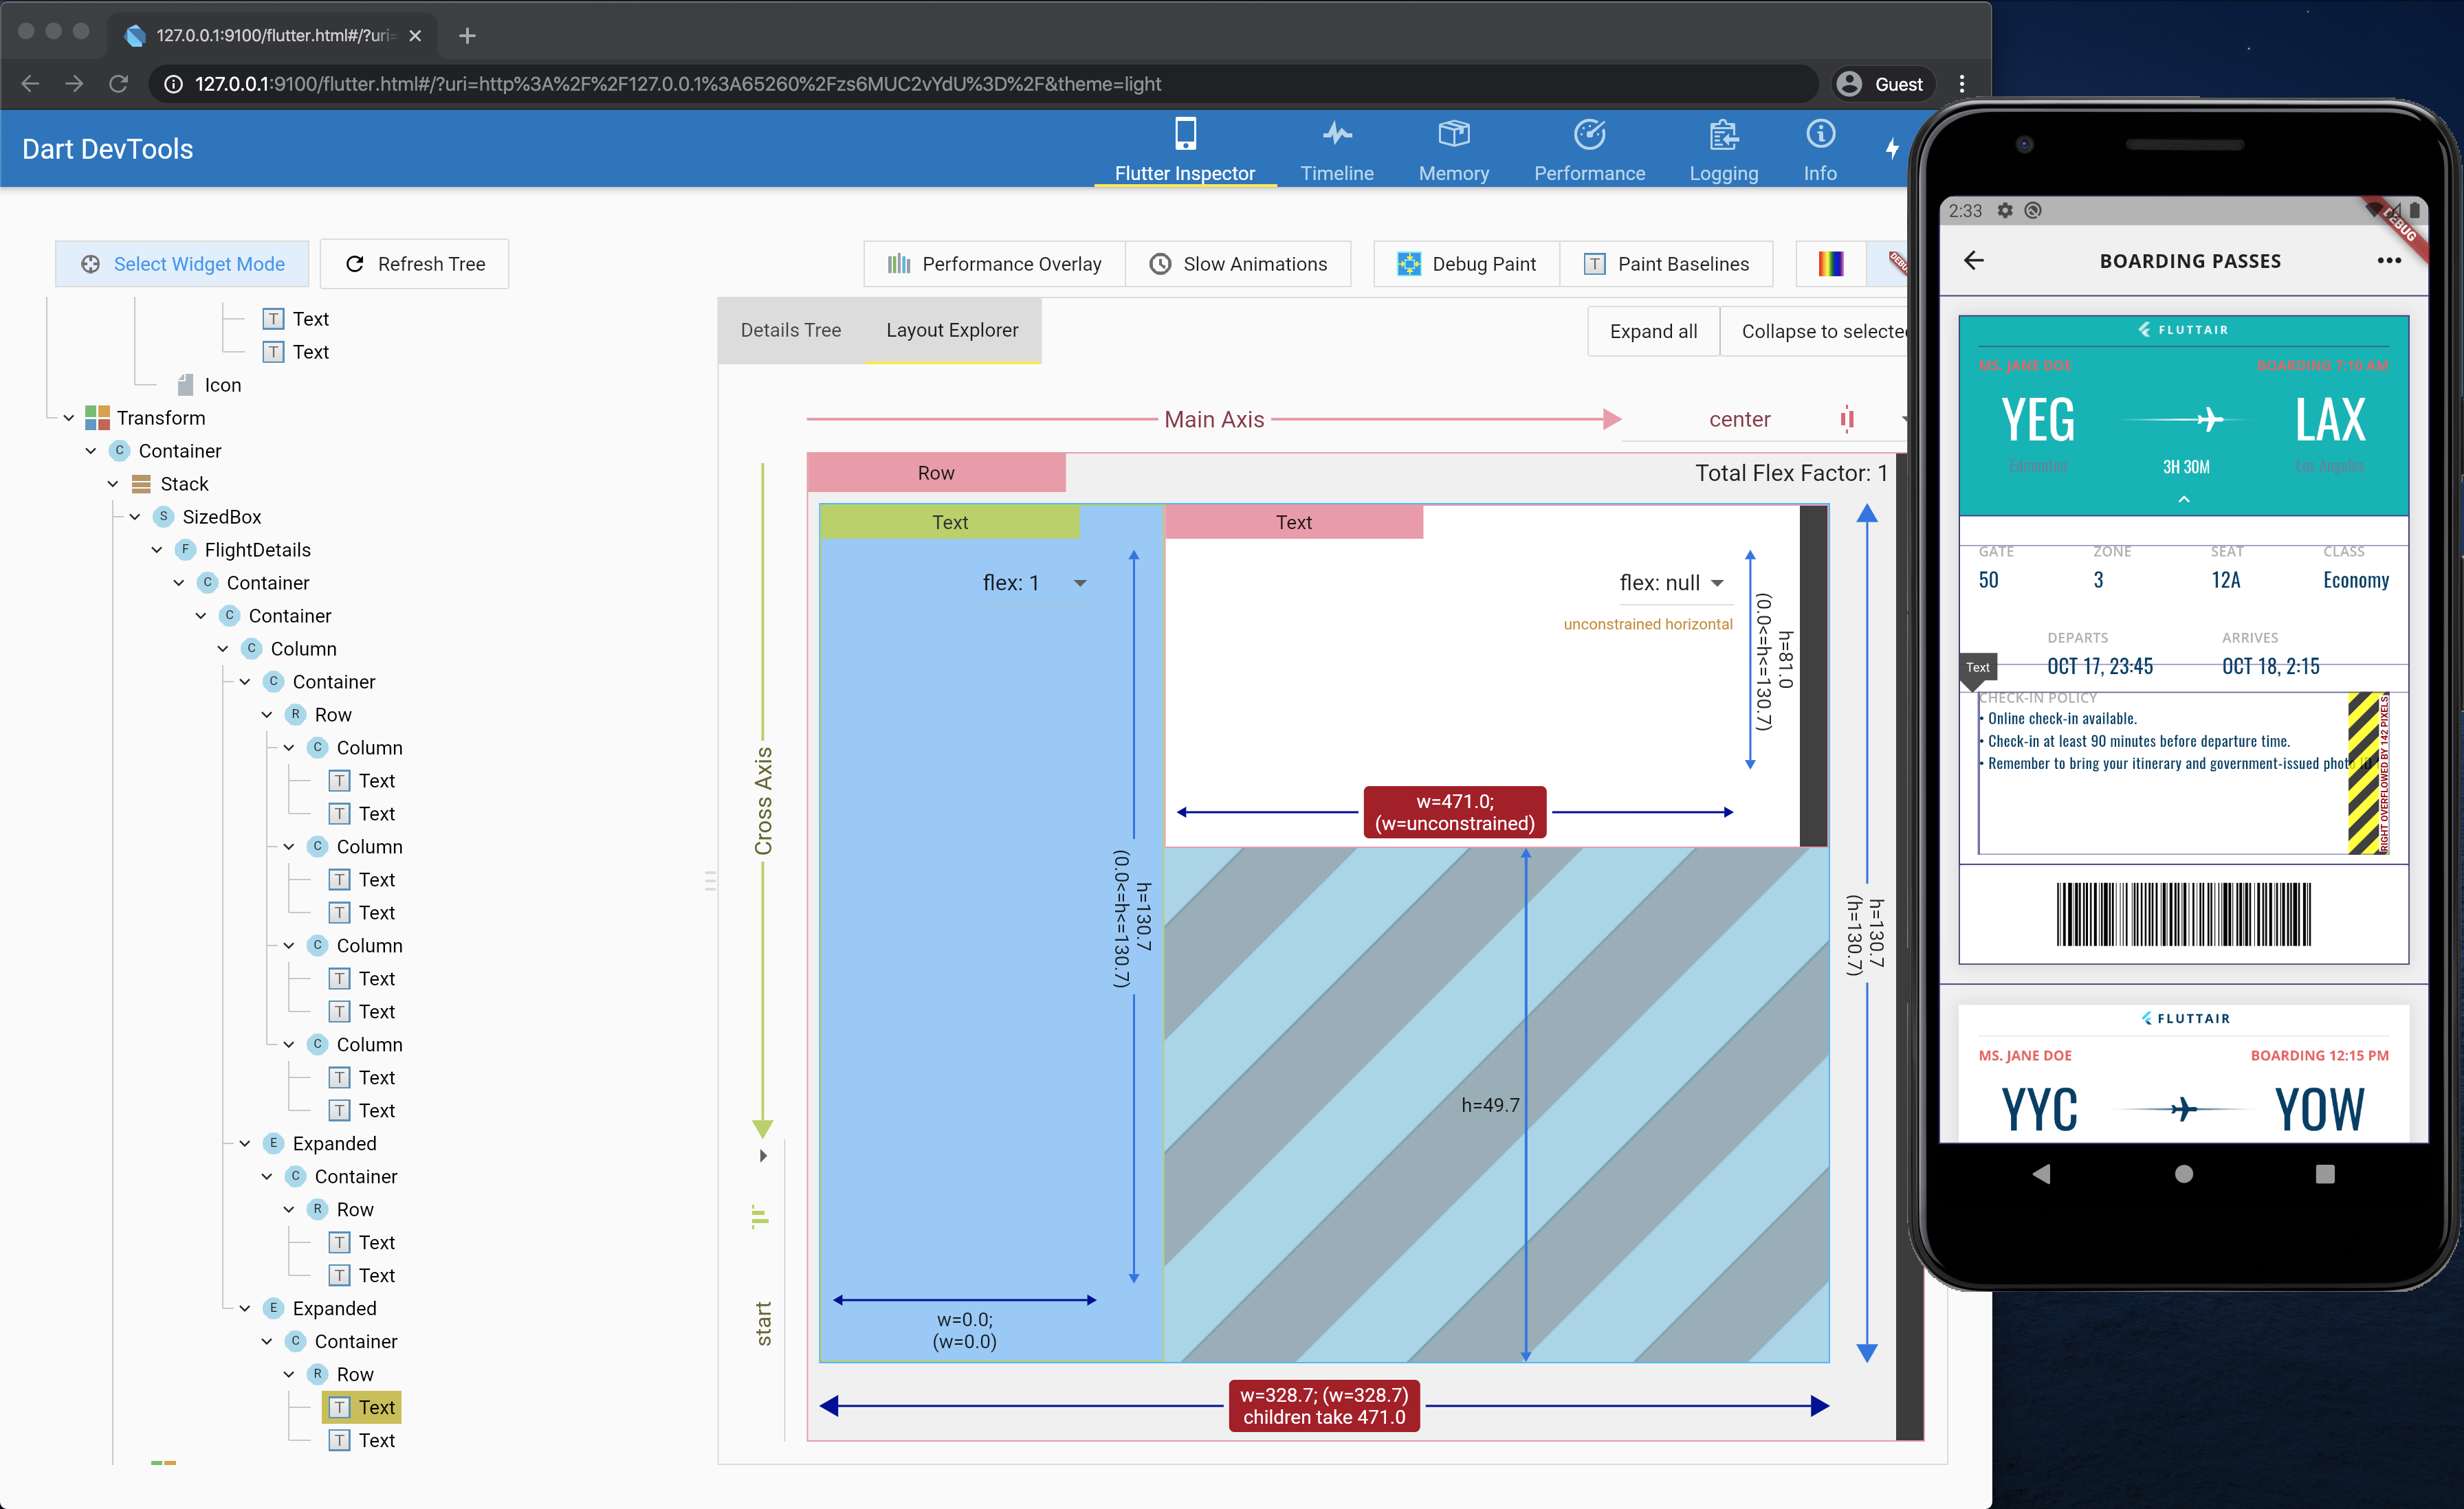Enable the Repaint Rainbow swatch
This screenshot has height=1509, width=2464.
(x=1831, y=262)
